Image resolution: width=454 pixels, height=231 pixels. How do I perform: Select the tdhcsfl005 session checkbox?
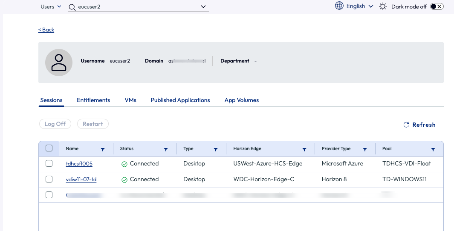[x=49, y=163]
